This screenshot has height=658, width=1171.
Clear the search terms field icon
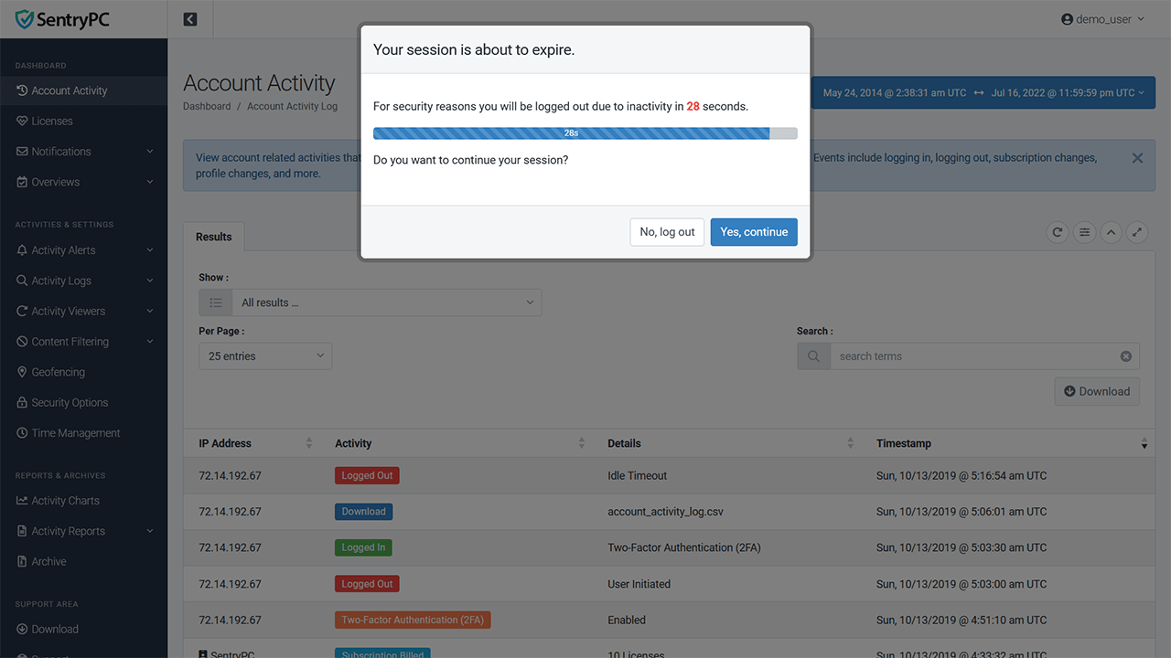[x=1126, y=356]
